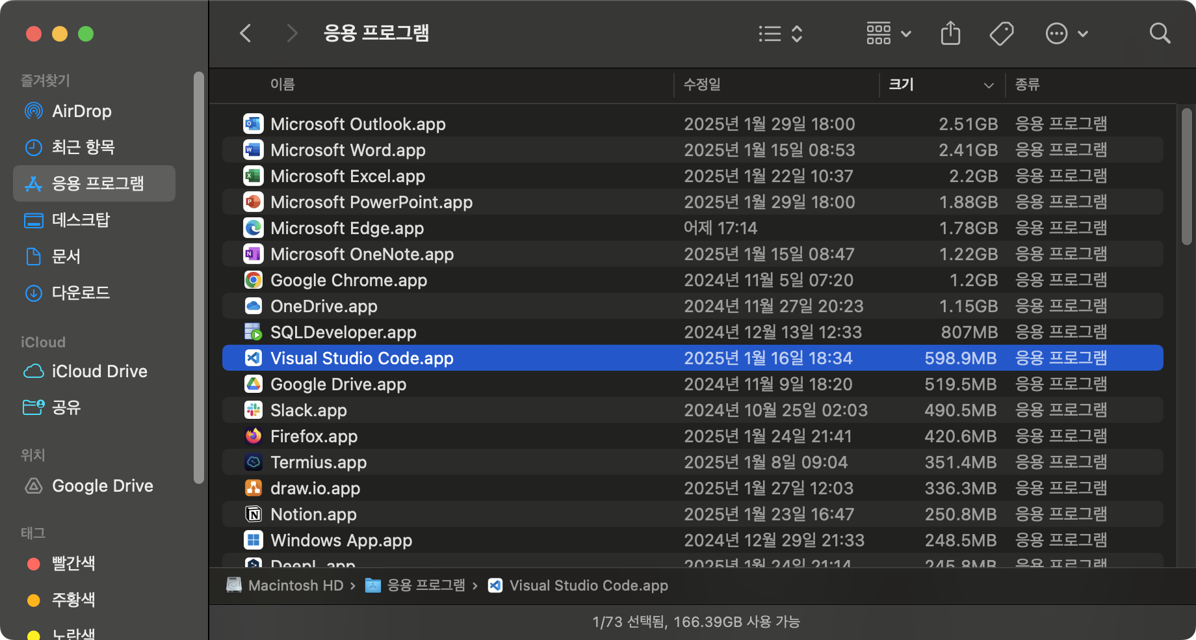Open 다운로드 in the sidebar
The width and height of the screenshot is (1196, 640).
pyautogui.click(x=94, y=293)
